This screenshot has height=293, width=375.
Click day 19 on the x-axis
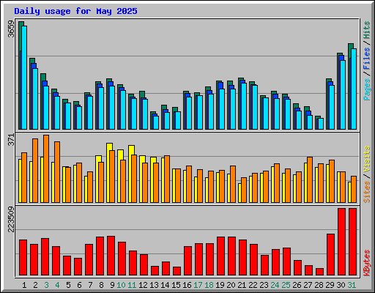(220, 285)
